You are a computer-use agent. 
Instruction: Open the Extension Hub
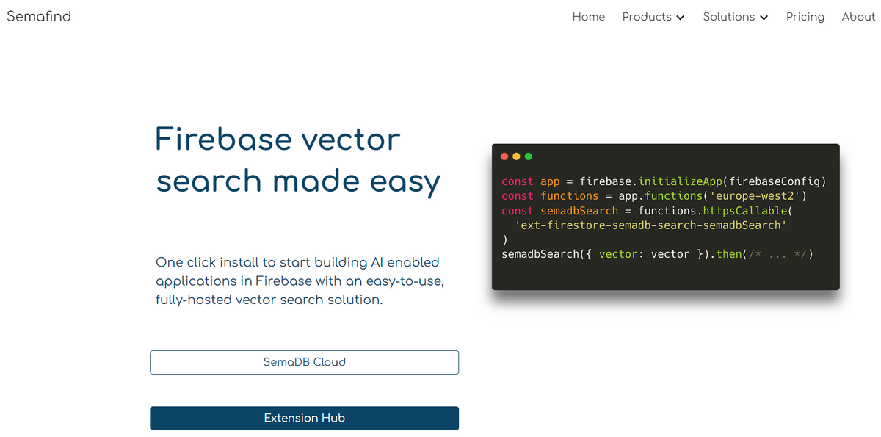[304, 418]
